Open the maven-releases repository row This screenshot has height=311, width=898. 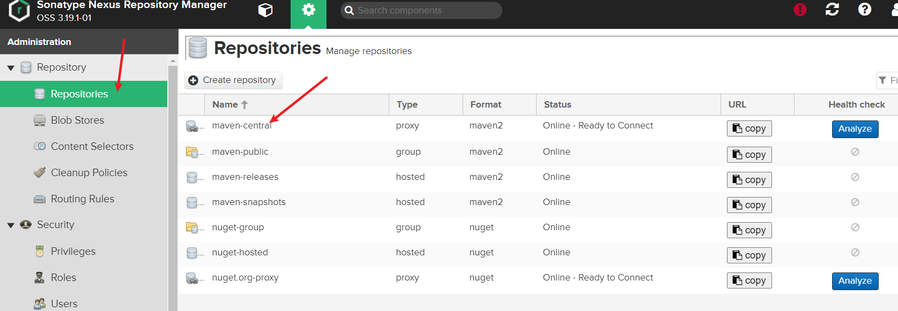point(538,179)
